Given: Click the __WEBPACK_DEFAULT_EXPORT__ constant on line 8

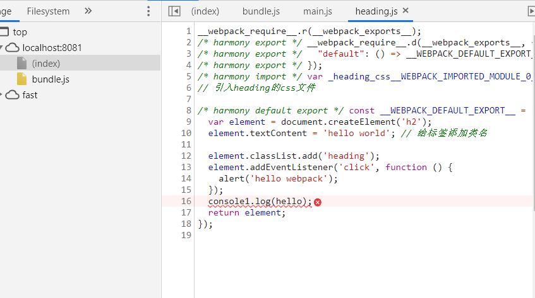Looking at the screenshot, I should [x=448, y=110].
